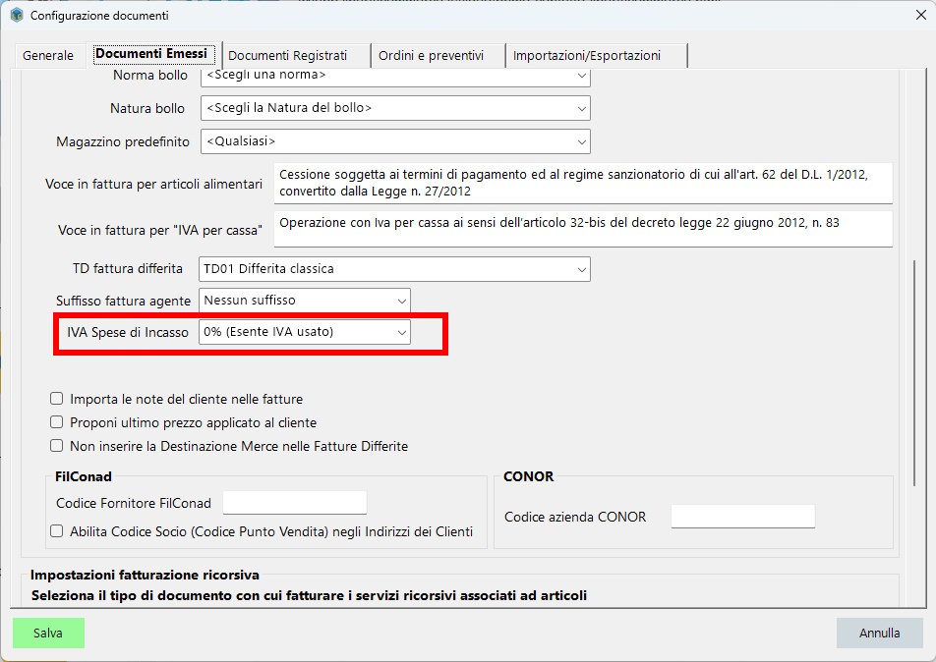Enable importing client notes into invoices
Viewport: 936px width, 662px height.
[56, 399]
